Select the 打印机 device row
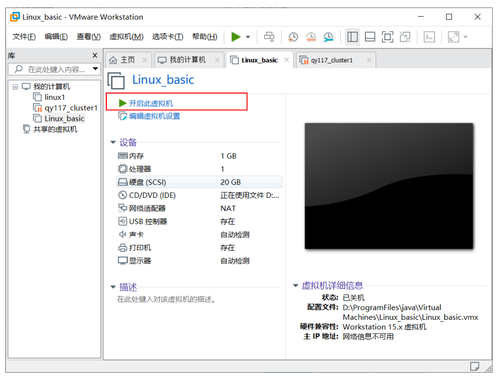The width and height of the screenshot is (498, 377). point(199,248)
